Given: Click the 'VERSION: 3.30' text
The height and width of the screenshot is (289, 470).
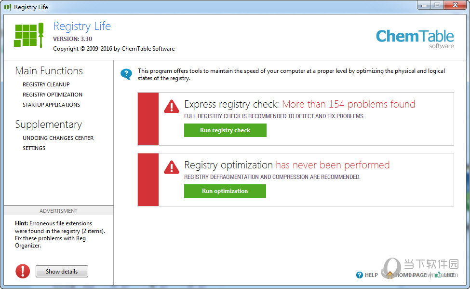Looking at the screenshot, I should pos(72,39).
